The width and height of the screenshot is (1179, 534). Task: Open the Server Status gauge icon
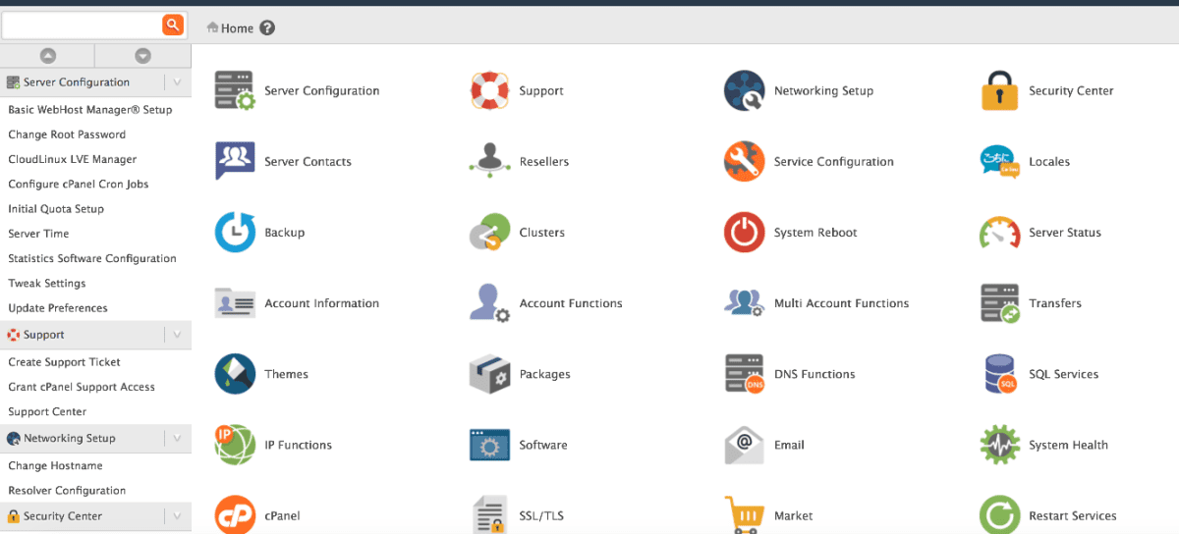[x=999, y=233]
